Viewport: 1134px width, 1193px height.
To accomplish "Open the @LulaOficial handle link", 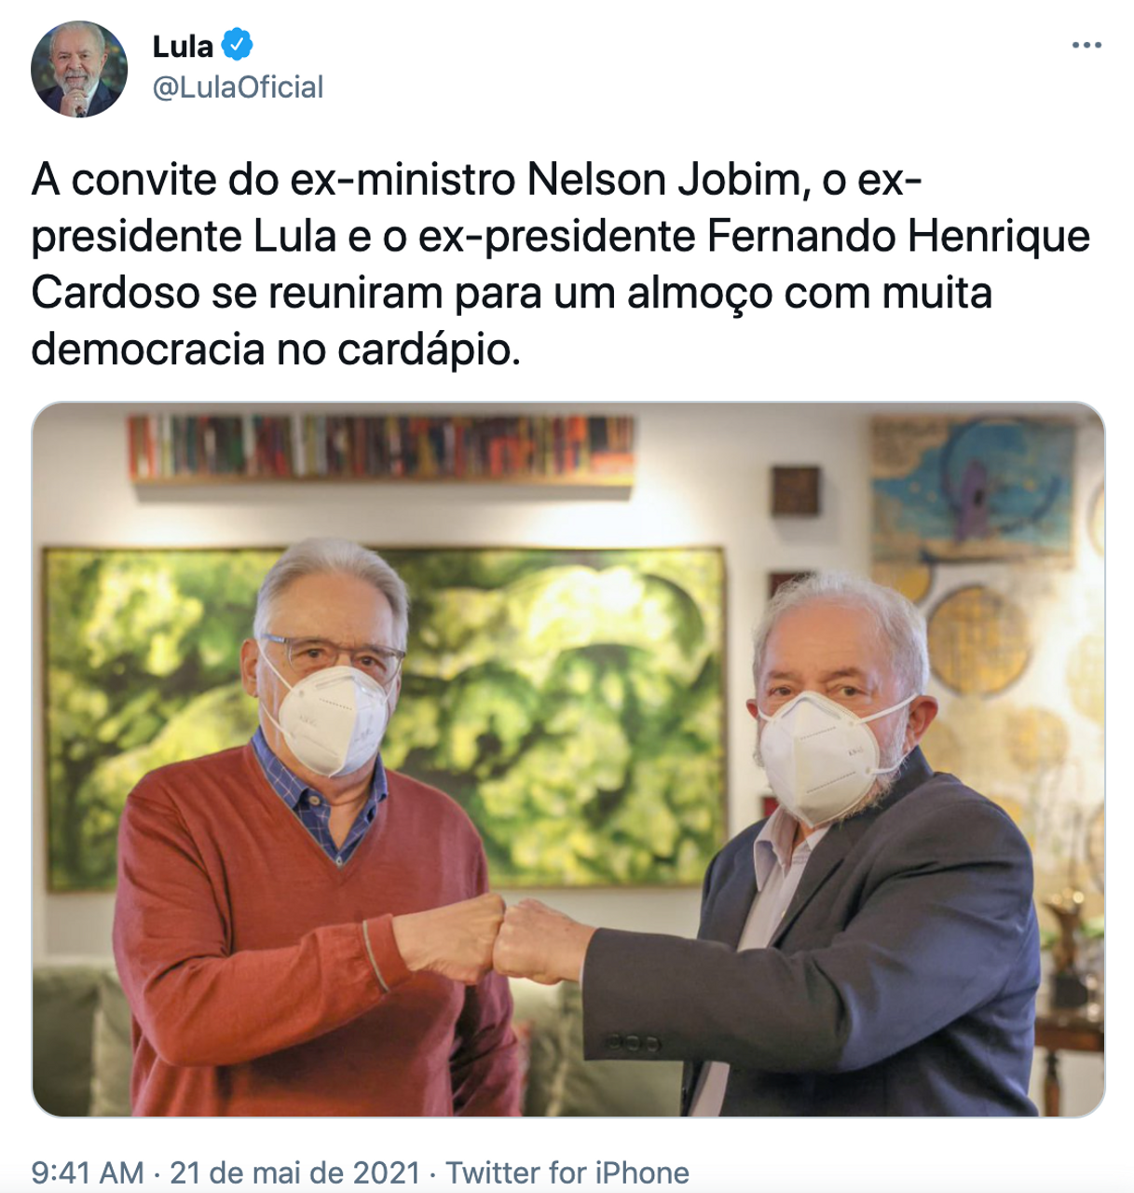I will click(x=238, y=88).
